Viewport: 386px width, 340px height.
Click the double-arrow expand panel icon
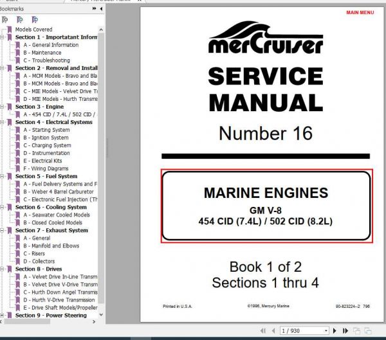coord(94,8)
